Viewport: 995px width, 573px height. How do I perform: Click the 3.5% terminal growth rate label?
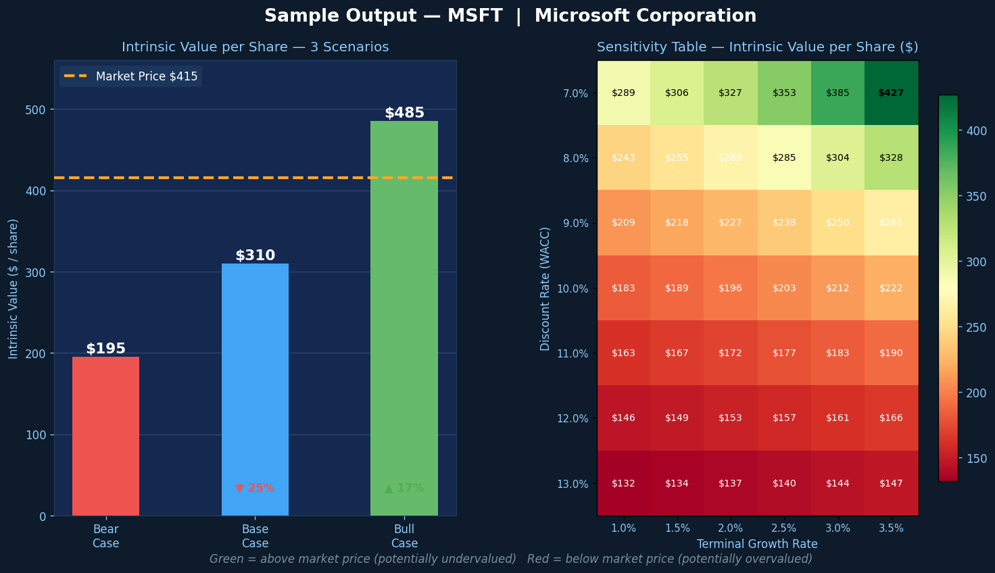(x=891, y=528)
